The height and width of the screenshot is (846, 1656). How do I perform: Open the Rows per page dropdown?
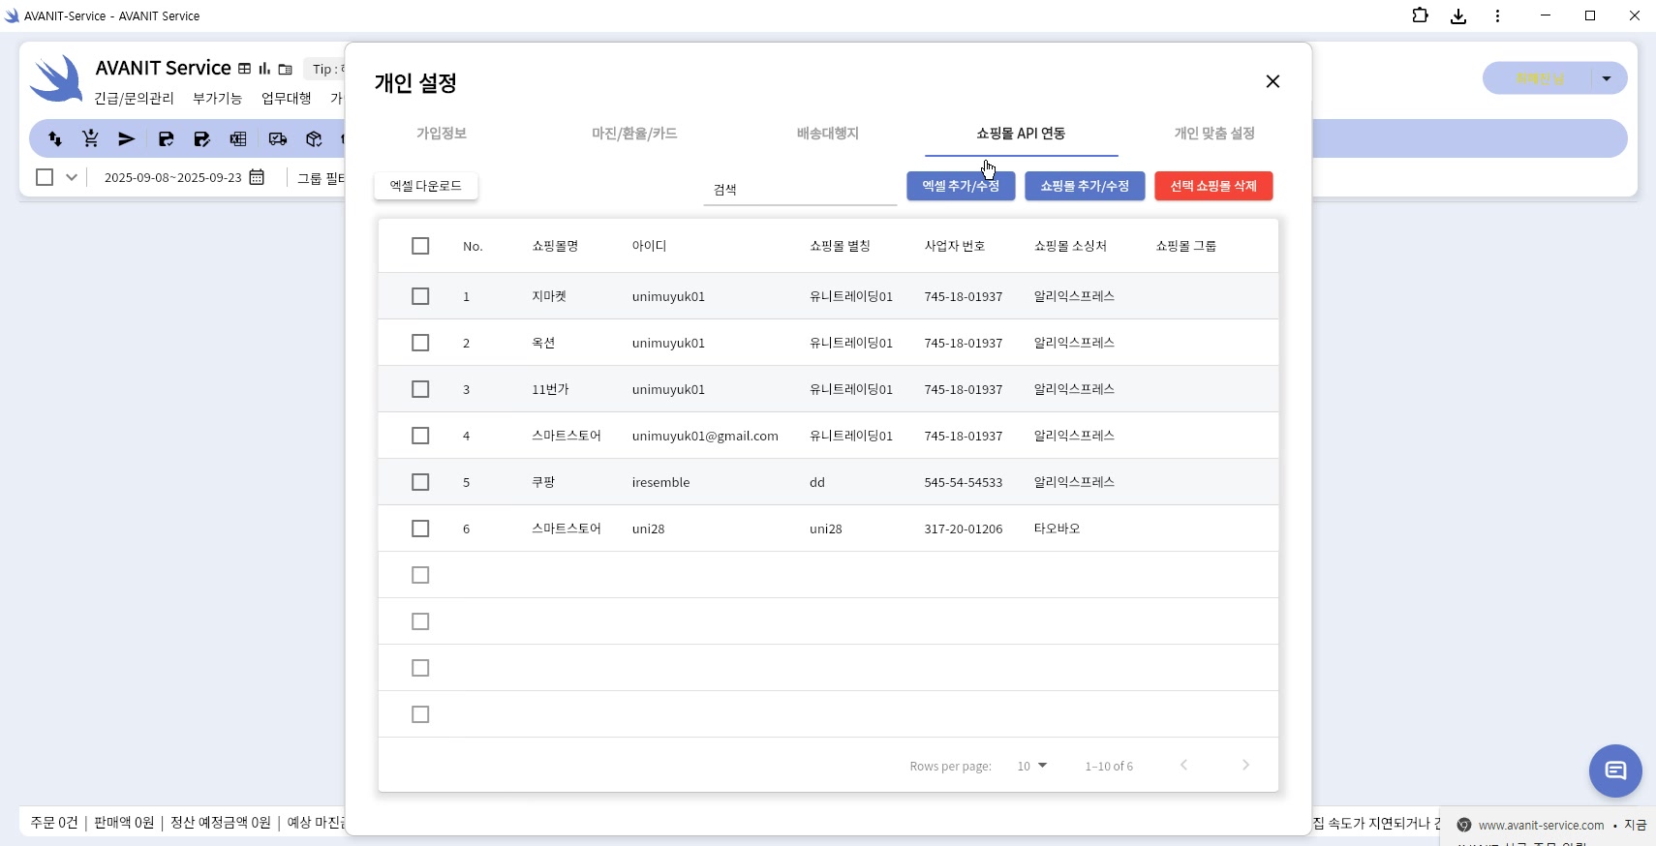1032,766
